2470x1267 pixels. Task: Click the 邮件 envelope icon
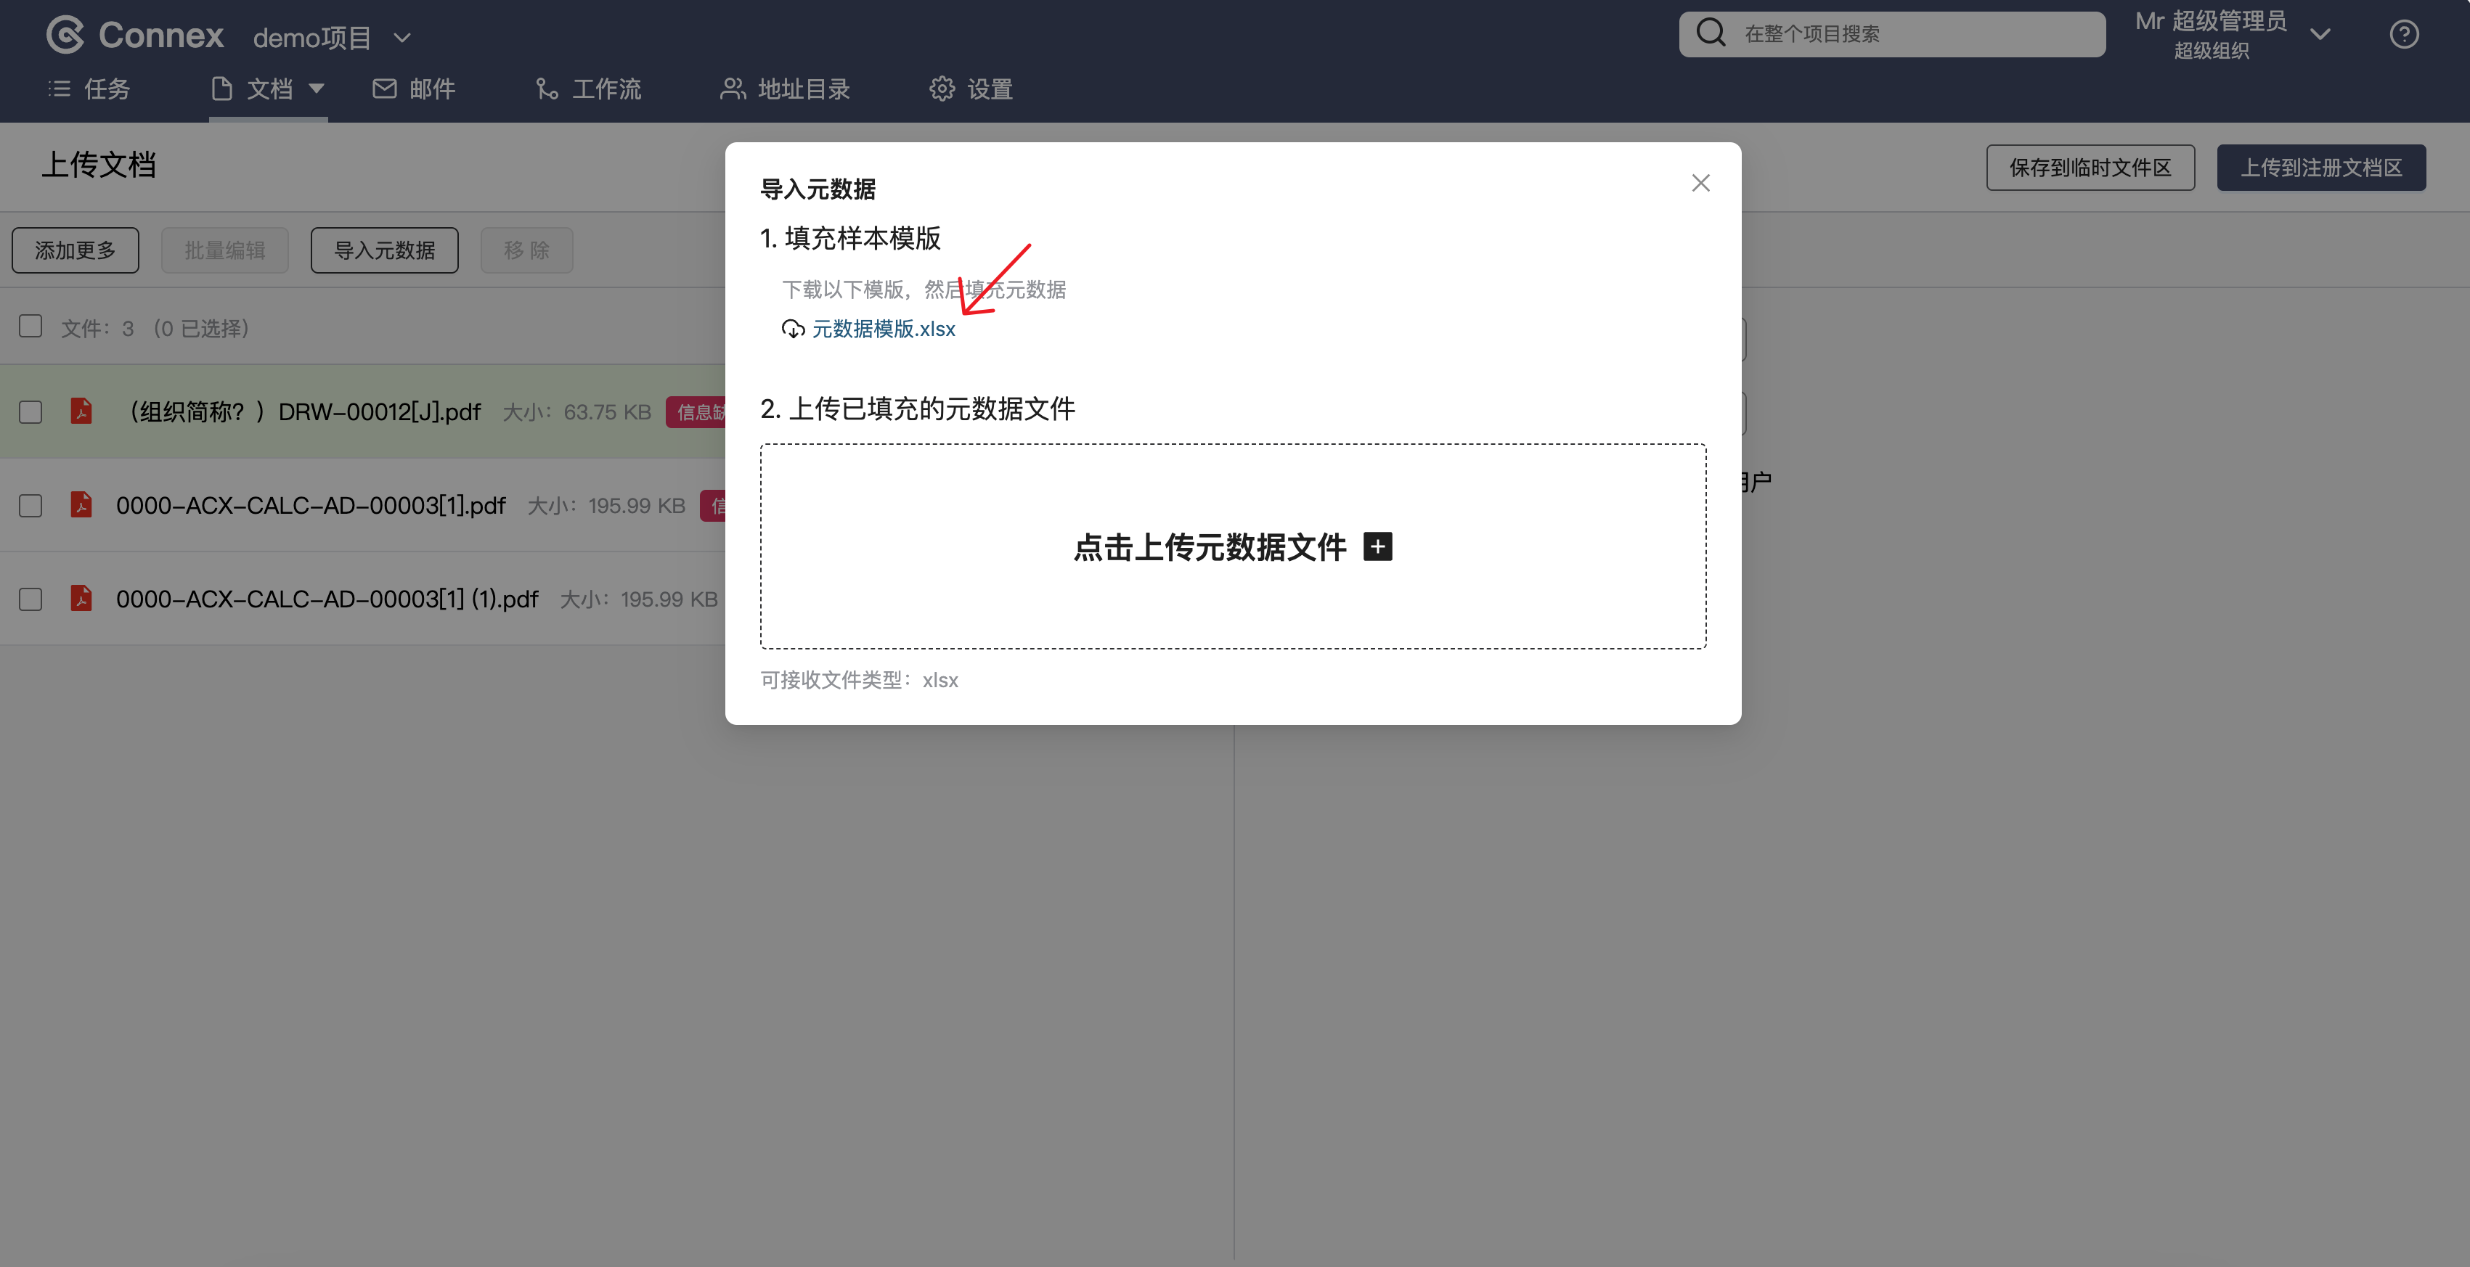click(385, 89)
